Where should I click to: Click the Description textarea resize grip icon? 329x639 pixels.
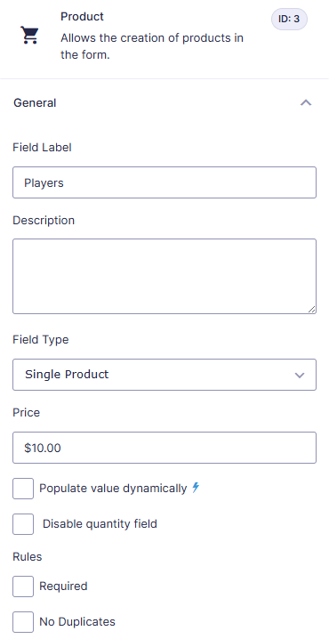point(311,310)
